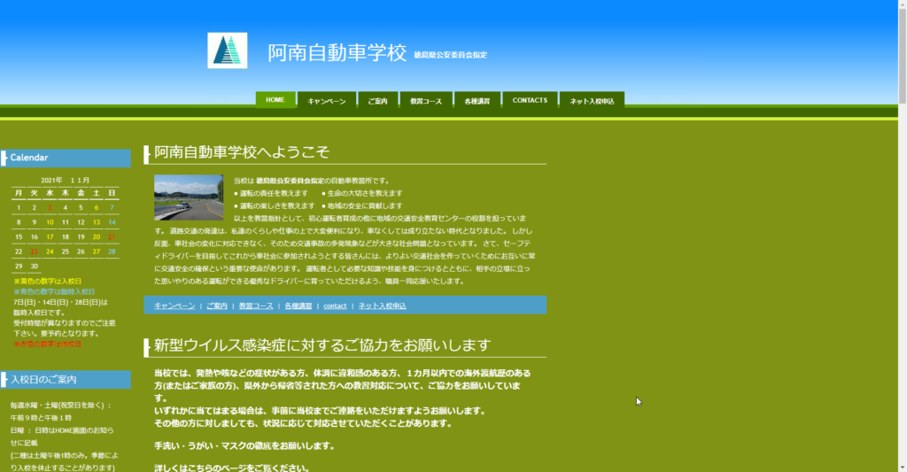Open the lowercase contact link in the blue bar
Screen dimensions: 907x472
pos(335,306)
